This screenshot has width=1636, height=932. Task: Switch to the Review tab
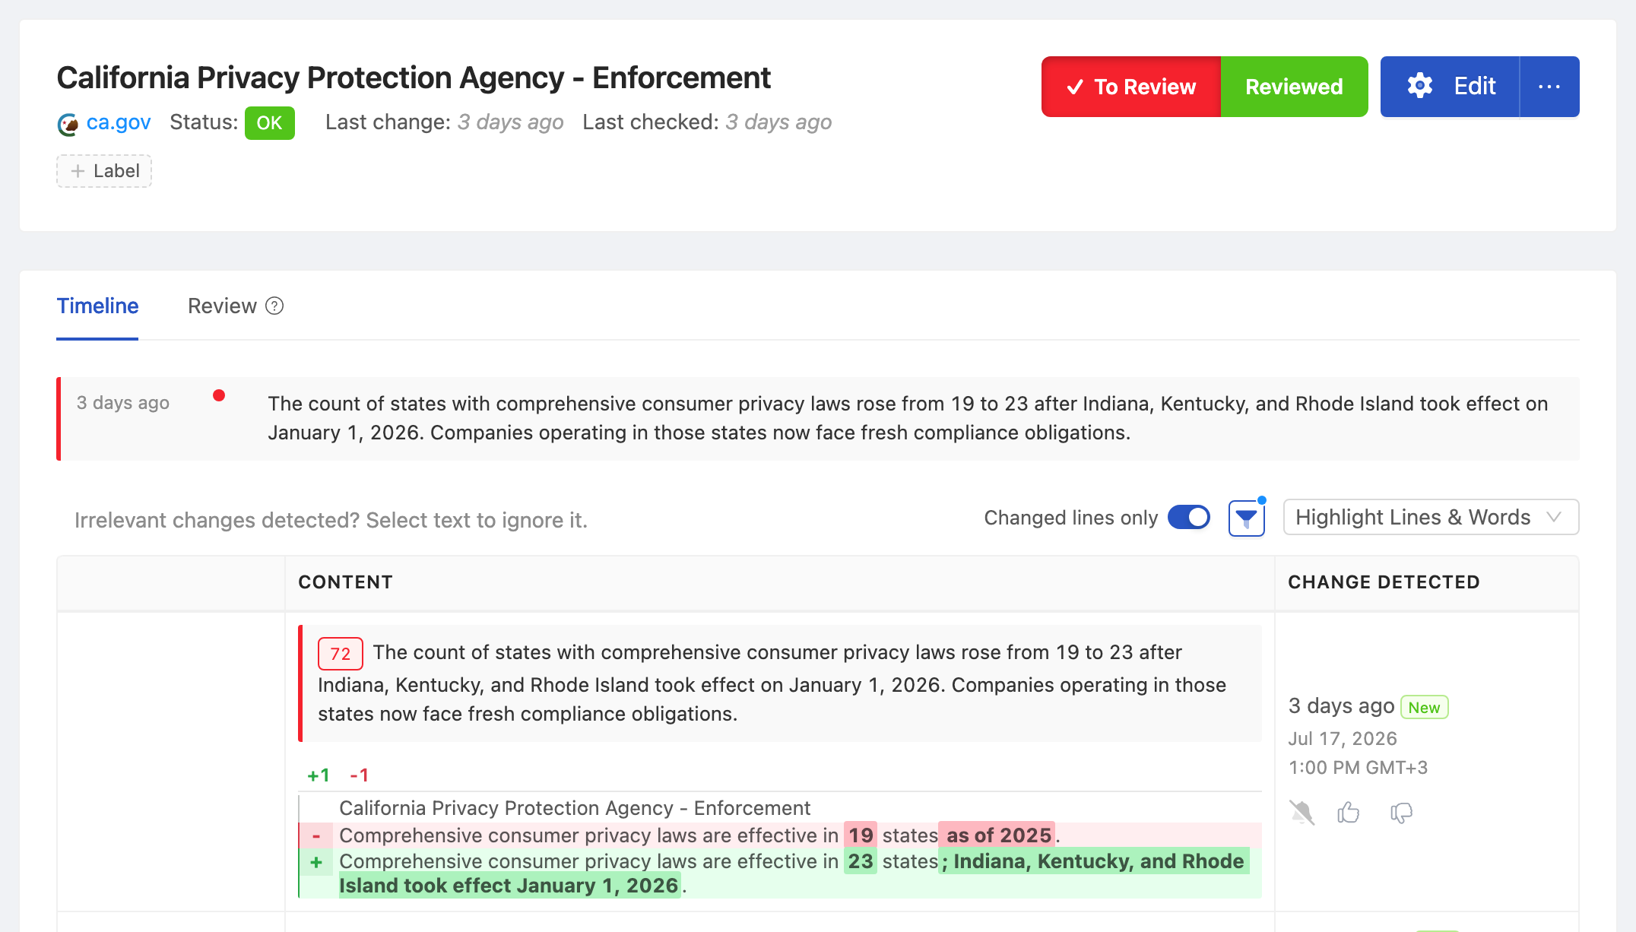pyautogui.click(x=222, y=306)
